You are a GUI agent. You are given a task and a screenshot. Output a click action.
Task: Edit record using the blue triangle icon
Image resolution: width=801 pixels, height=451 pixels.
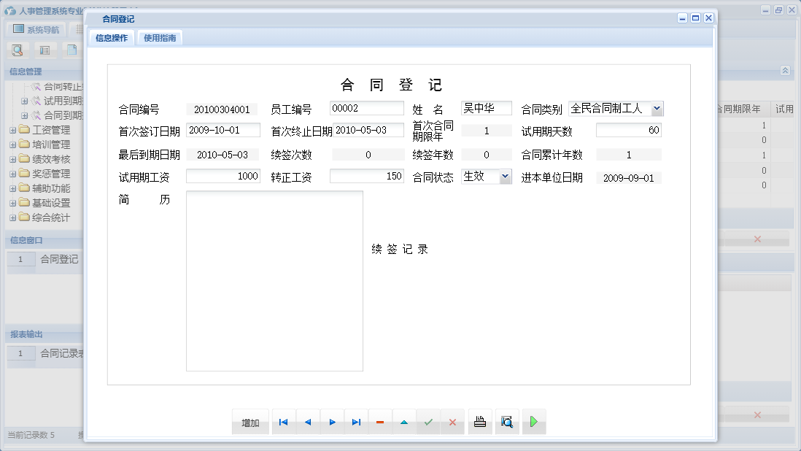click(404, 422)
